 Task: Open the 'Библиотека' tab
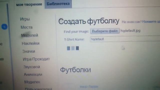coord(58,4)
